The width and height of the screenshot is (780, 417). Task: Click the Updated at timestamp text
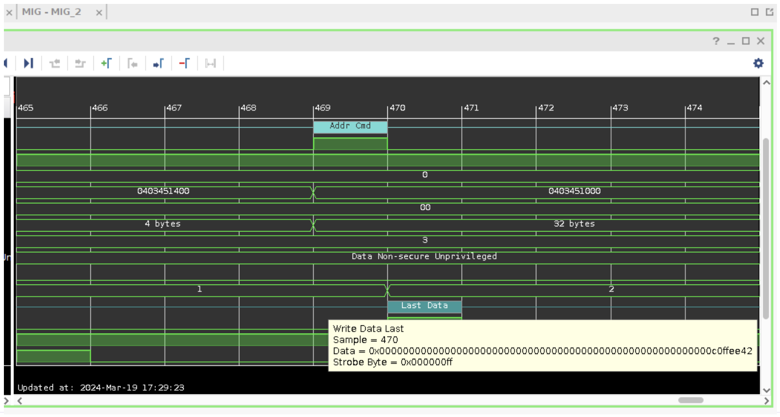point(101,387)
